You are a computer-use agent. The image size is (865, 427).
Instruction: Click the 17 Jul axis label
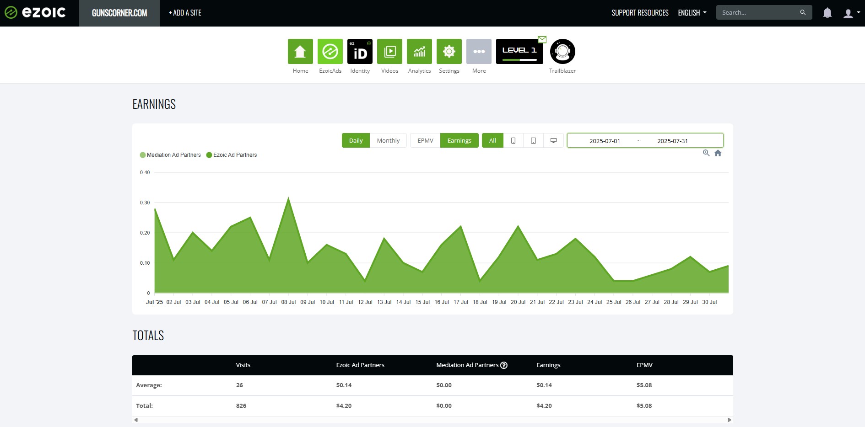[x=460, y=302]
